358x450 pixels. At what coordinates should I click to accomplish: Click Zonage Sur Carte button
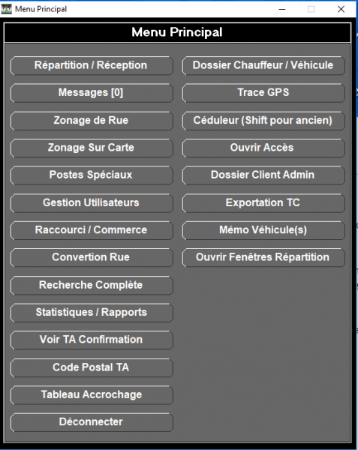click(92, 148)
